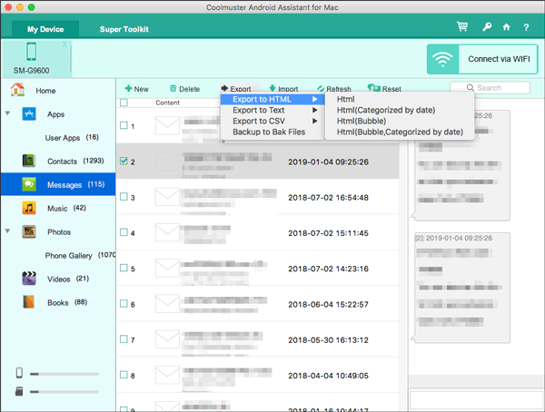Click the envelope icon of message 3
This screenshot has width=545, height=412.
(167, 197)
